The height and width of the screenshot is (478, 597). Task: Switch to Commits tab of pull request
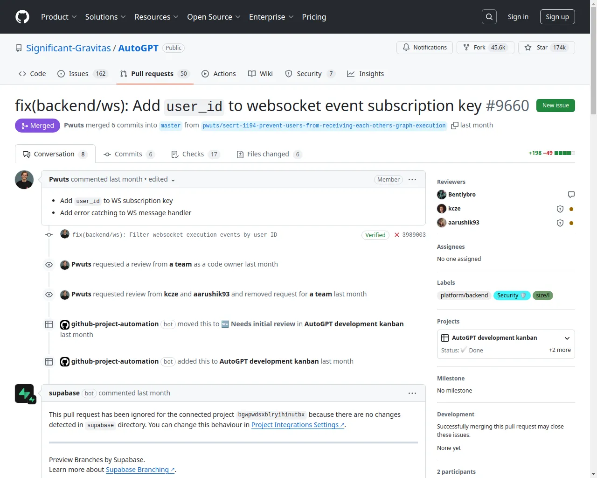coord(129,154)
